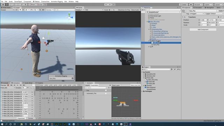The image size is (224, 126).
Task: Open the Layer dropdown in Inspector
Action: tap(217, 14)
